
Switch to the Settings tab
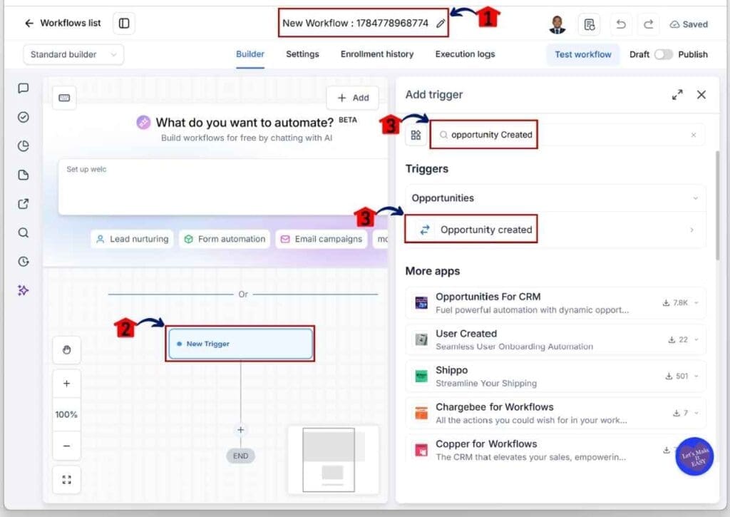pos(302,54)
